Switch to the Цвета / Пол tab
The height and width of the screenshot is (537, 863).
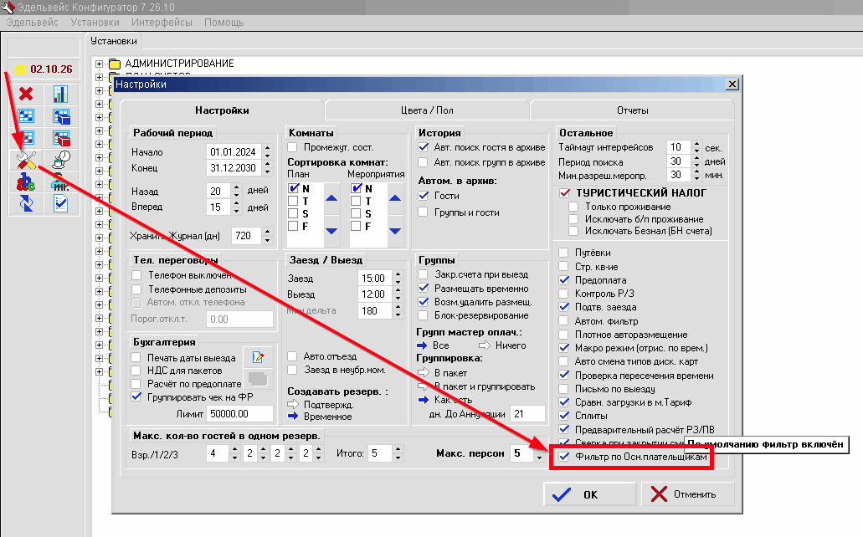click(427, 110)
